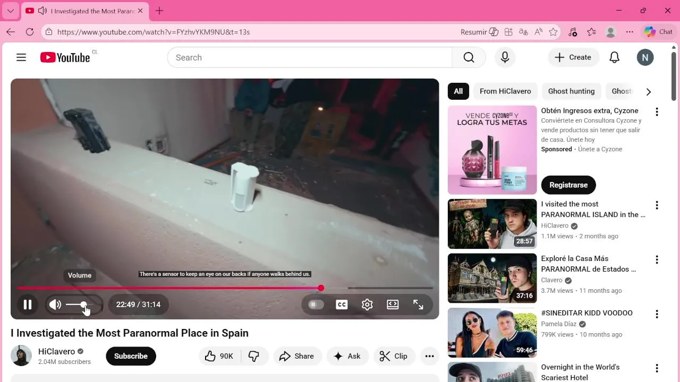
Task: Pause the video
Action: click(x=28, y=305)
